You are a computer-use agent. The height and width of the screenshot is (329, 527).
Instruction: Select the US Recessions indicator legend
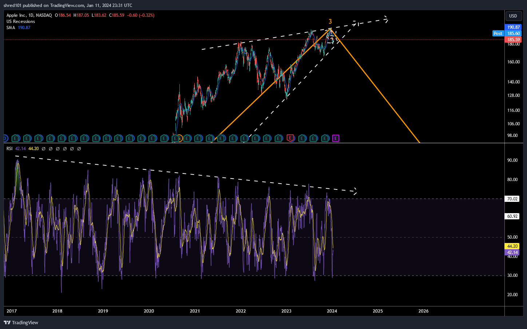coord(21,21)
